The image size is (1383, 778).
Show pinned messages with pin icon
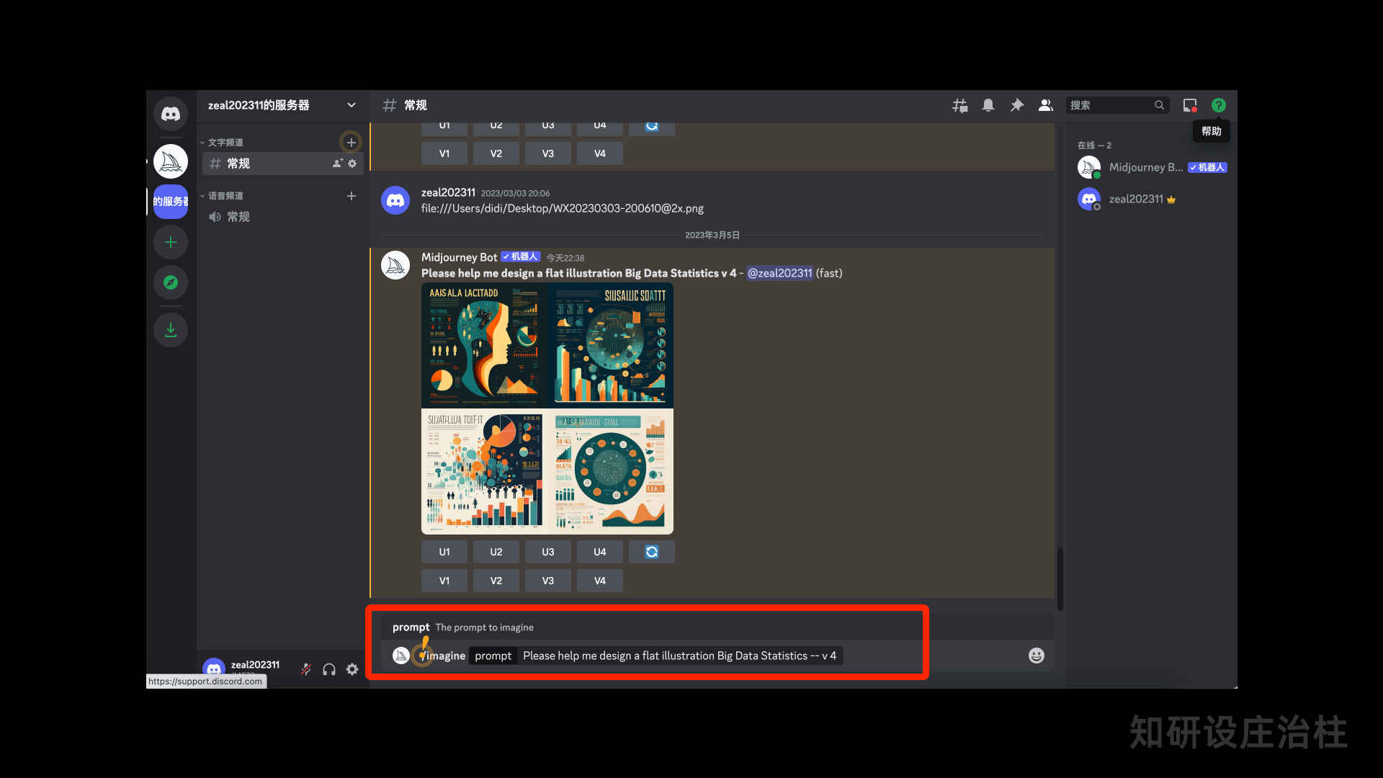click(1017, 105)
